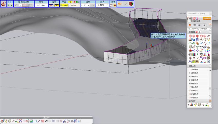Click the green upward arrow icon in SUAPP grid
Image resolution: width=218 pixels, height=124 pixels.
pos(197,54)
